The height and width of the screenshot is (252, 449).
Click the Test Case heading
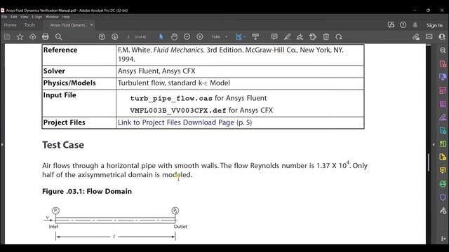click(63, 145)
